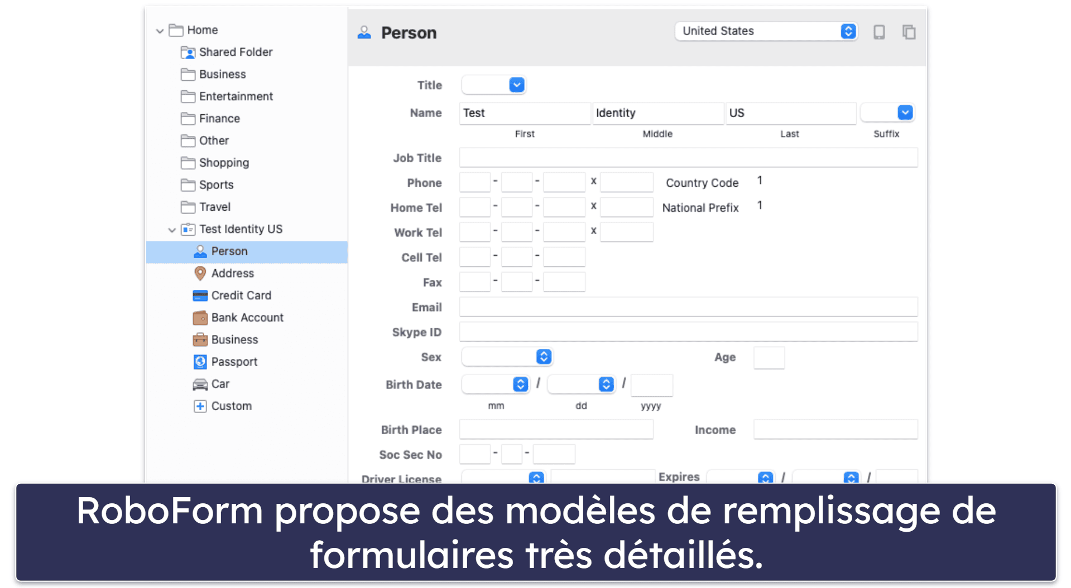Click the Home folder icon
The width and height of the screenshot is (1071, 588).
pyautogui.click(x=176, y=30)
